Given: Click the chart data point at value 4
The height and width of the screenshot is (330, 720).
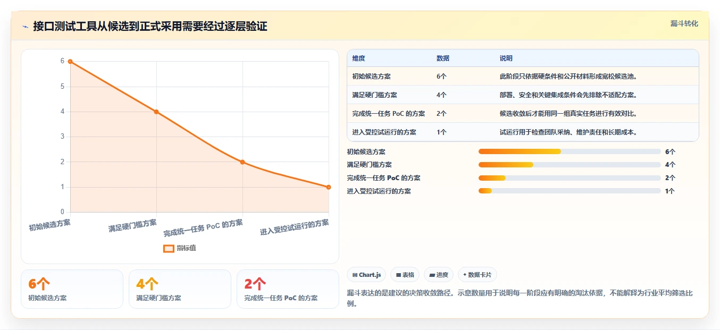Looking at the screenshot, I should 156,112.
